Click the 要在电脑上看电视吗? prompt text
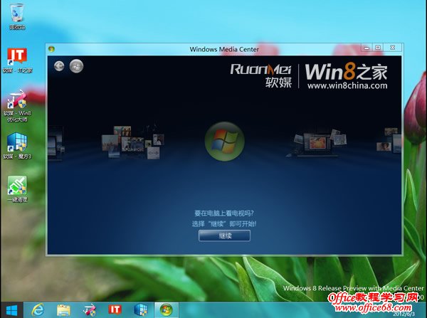The height and width of the screenshot is (318, 427). (x=224, y=213)
